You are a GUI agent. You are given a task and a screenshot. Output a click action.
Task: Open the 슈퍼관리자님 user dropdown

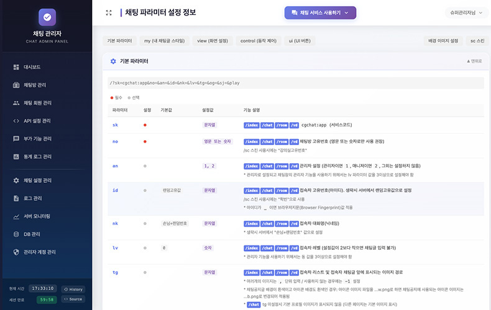tap(466, 13)
